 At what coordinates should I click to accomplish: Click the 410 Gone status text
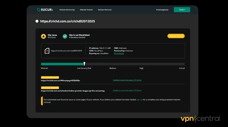(x=52, y=38)
